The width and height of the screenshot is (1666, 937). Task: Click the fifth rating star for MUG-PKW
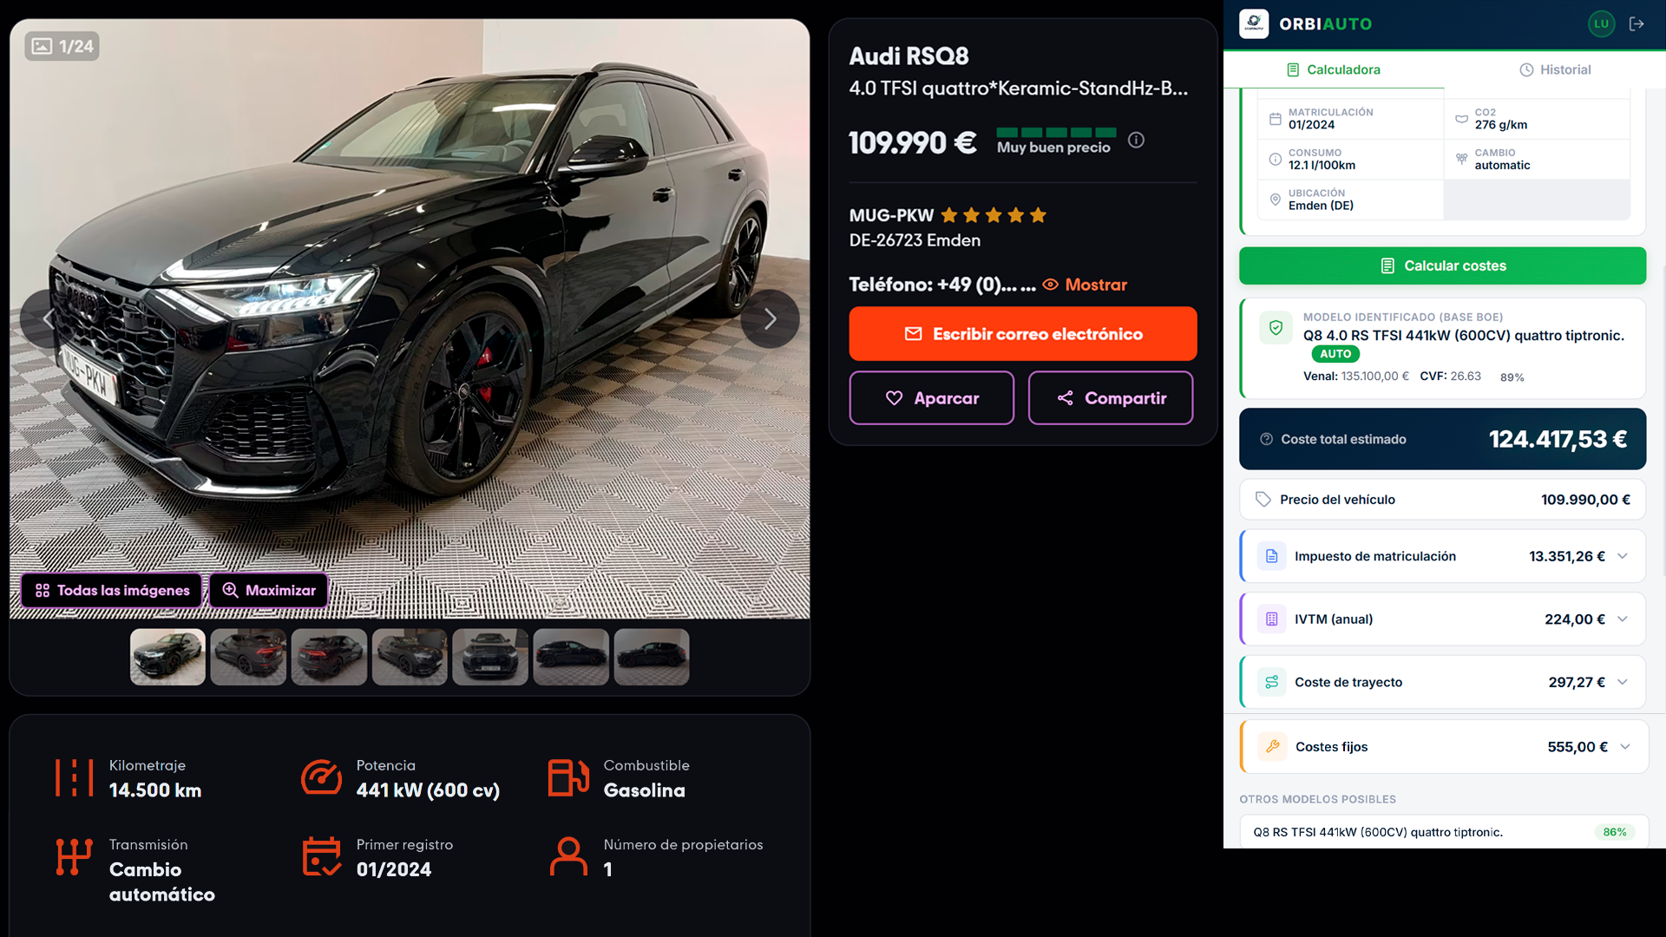(x=1039, y=215)
